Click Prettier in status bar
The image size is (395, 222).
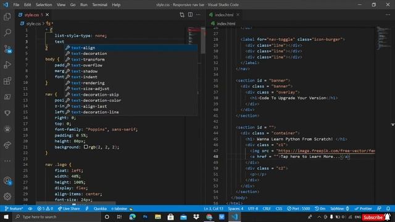point(363,208)
